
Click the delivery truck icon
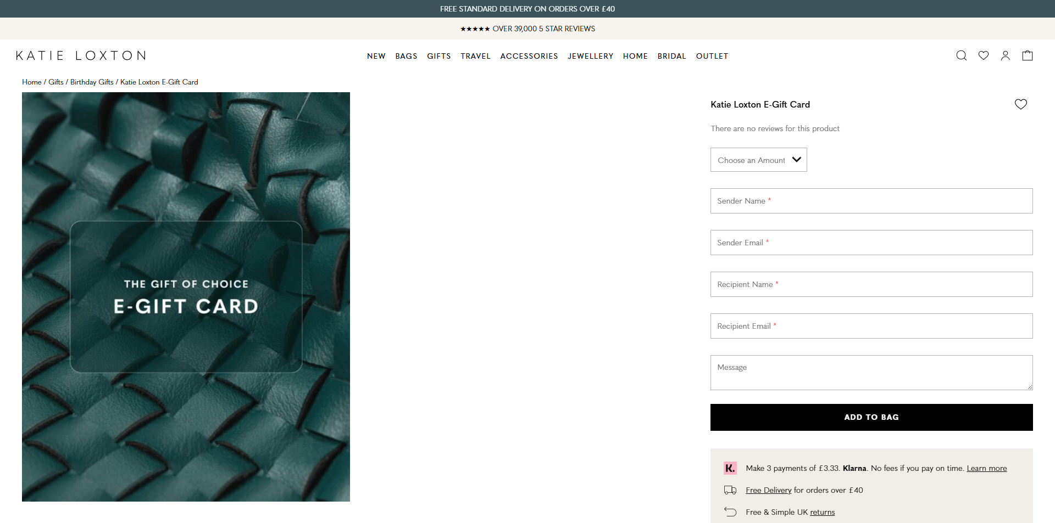click(730, 490)
